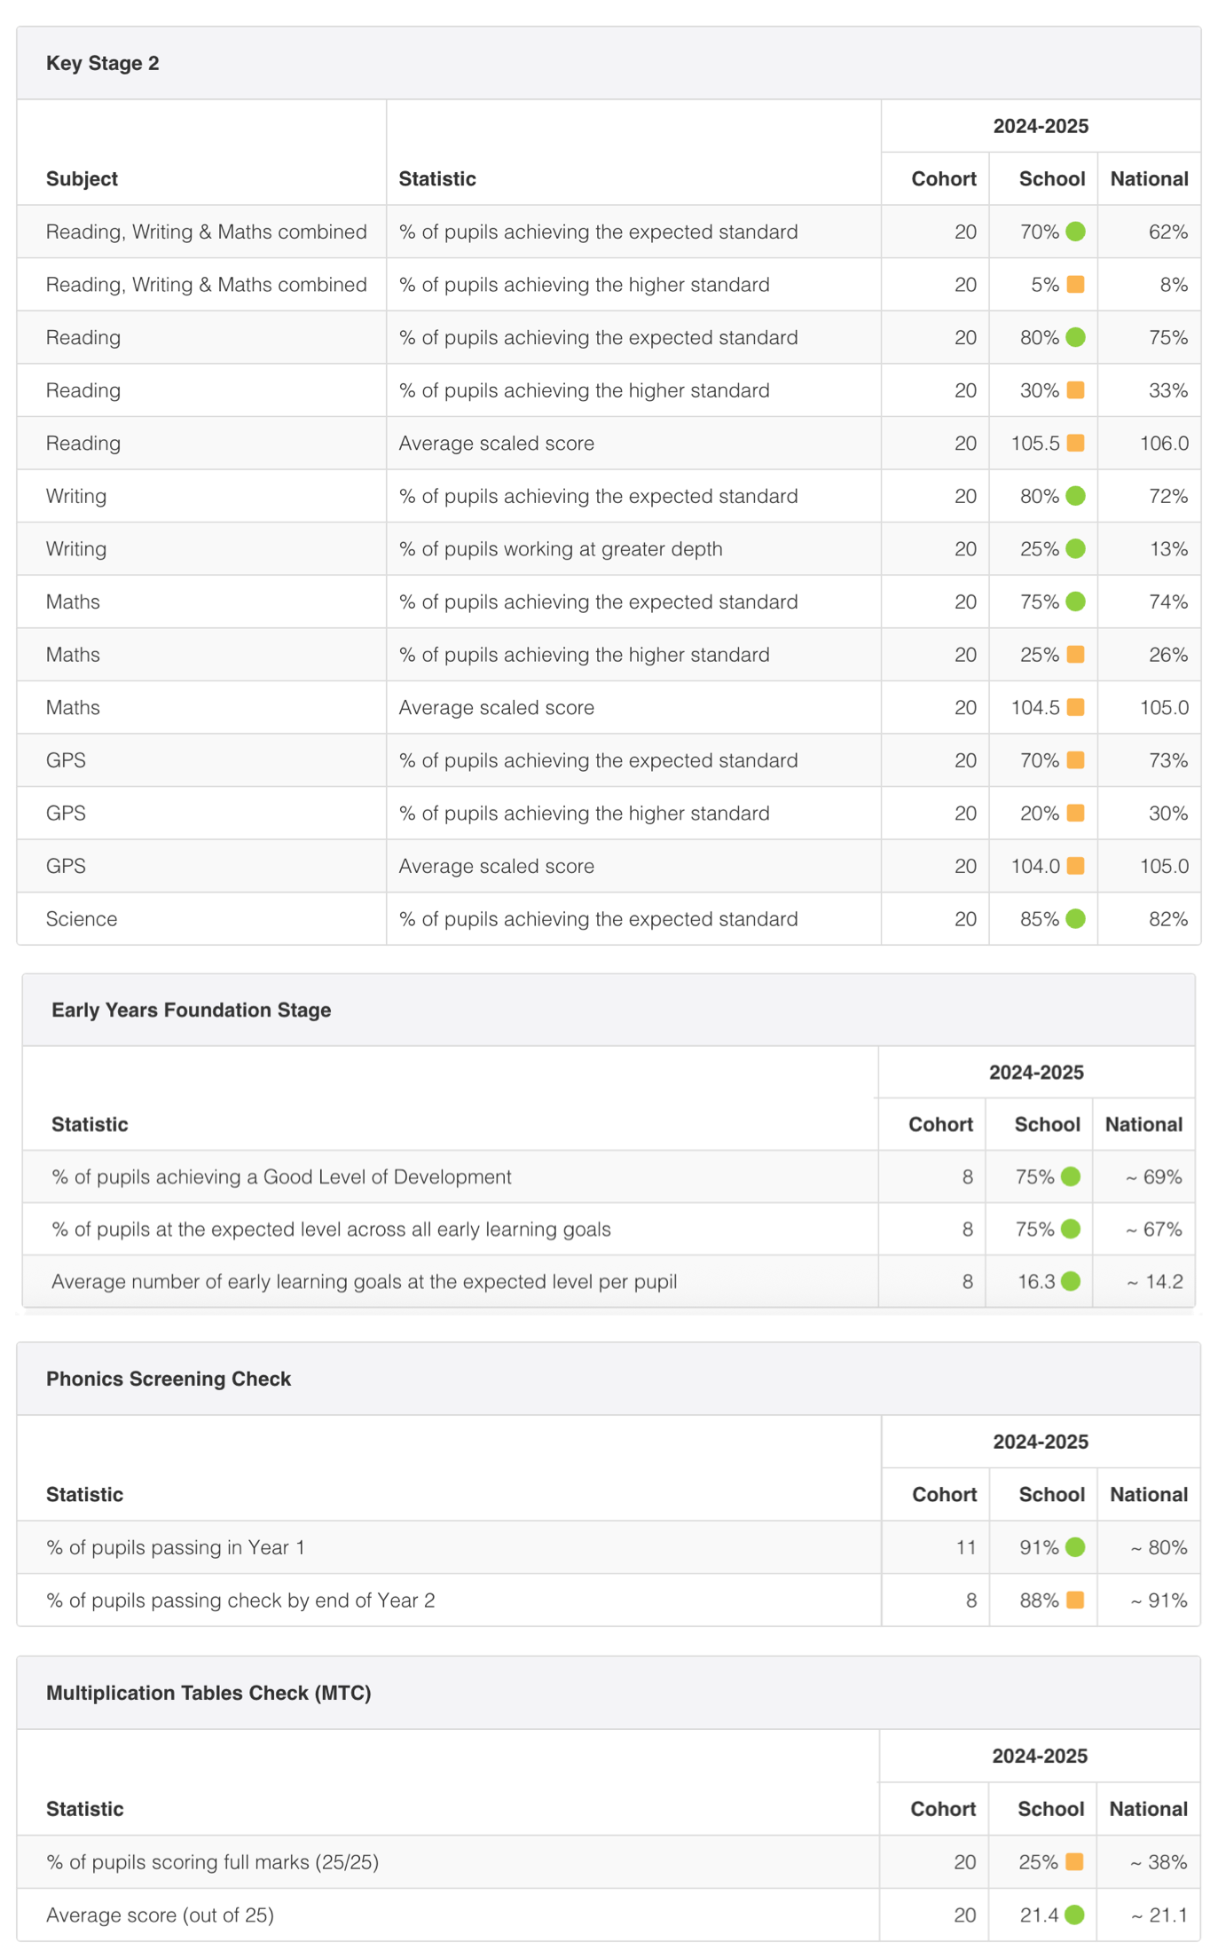This screenshot has width=1218, height=1958.
Task: Click orange indicator for GPS higher standard 20%
Action: (x=1075, y=813)
